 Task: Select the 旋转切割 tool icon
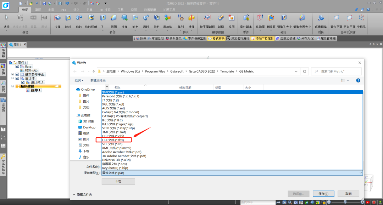coord(91,18)
